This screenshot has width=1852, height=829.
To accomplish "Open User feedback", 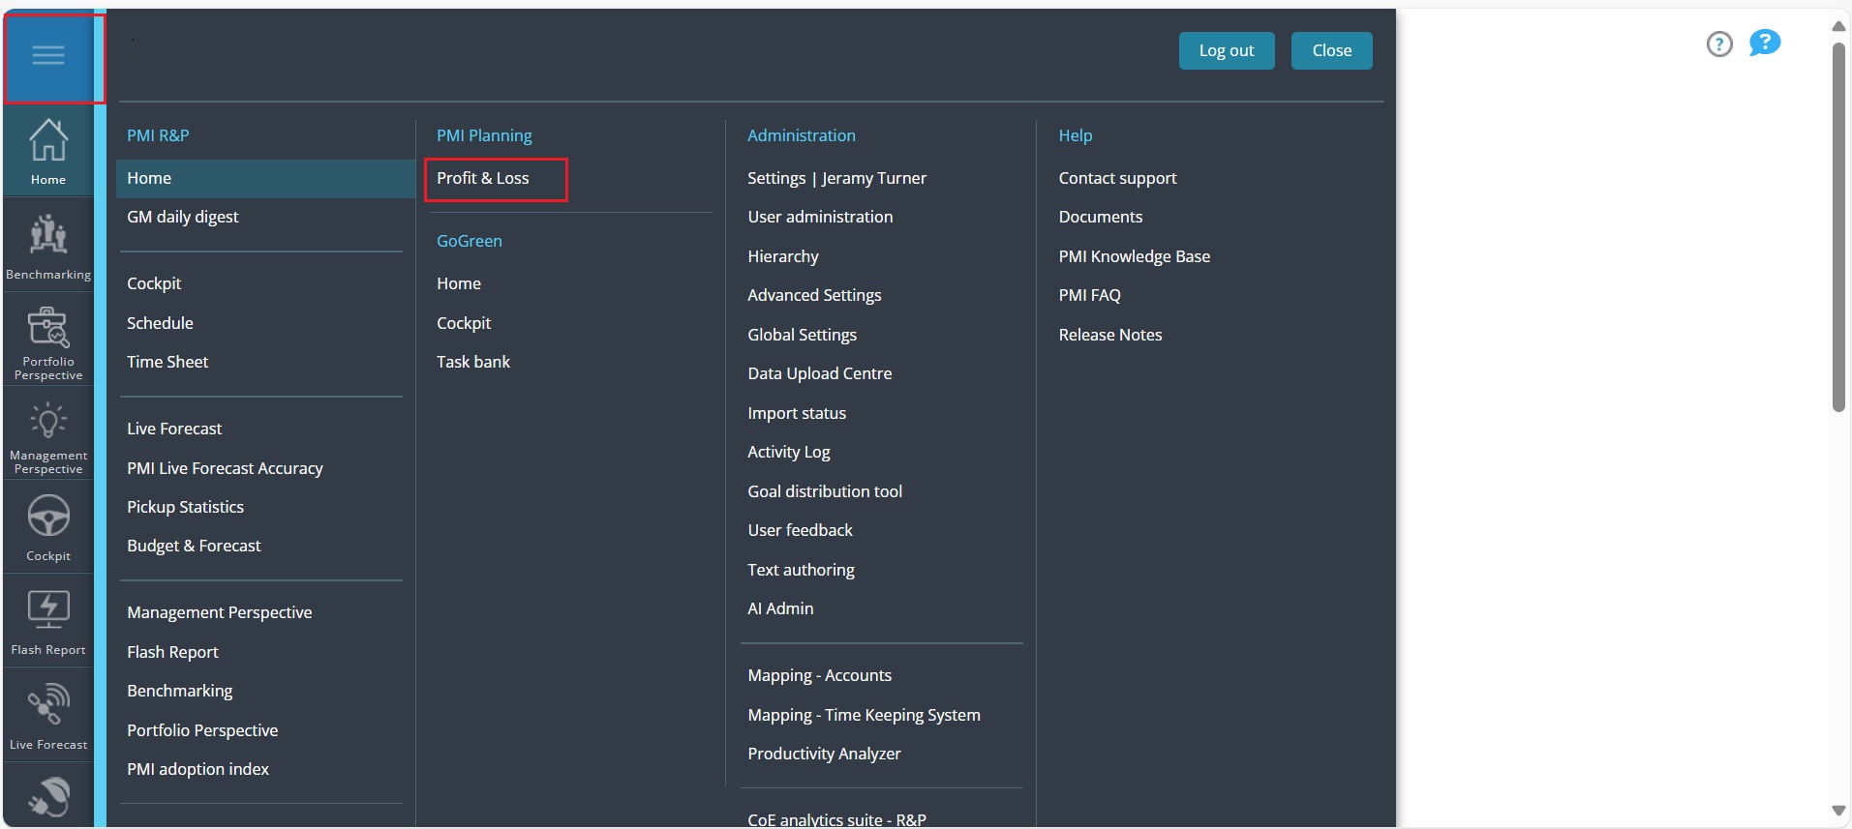I will pyautogui.click(x=800, y=530).
